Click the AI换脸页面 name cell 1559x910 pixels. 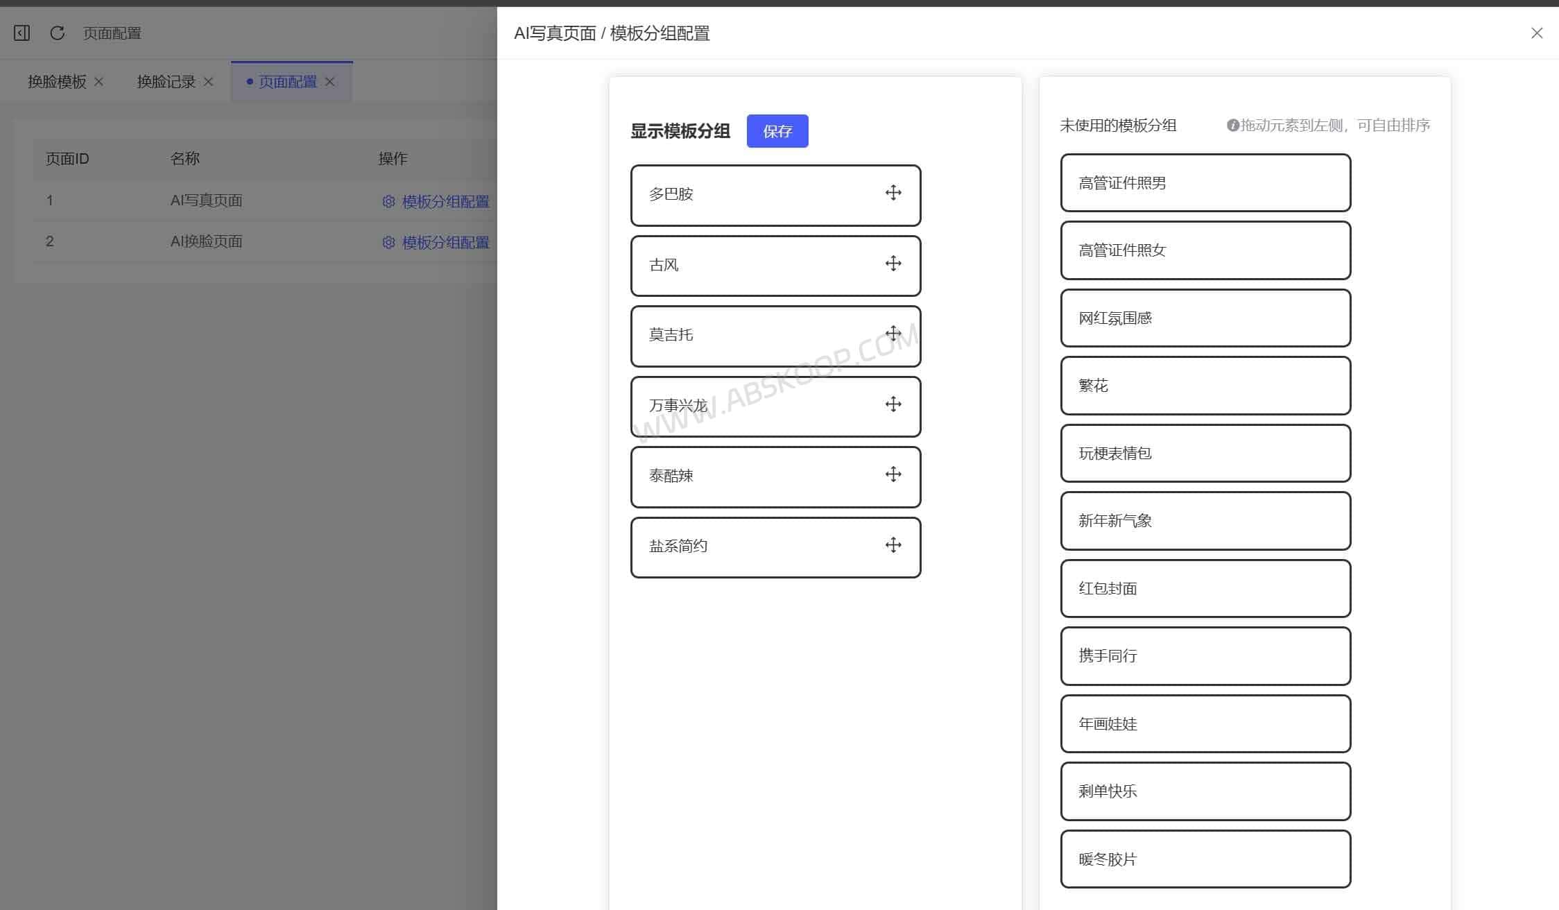pyautogui.click(x=206, y=241)
